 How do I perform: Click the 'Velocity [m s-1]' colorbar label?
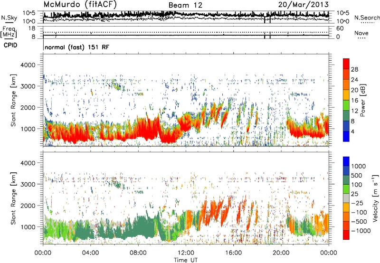pyautogui.click(x=375, y=198)
